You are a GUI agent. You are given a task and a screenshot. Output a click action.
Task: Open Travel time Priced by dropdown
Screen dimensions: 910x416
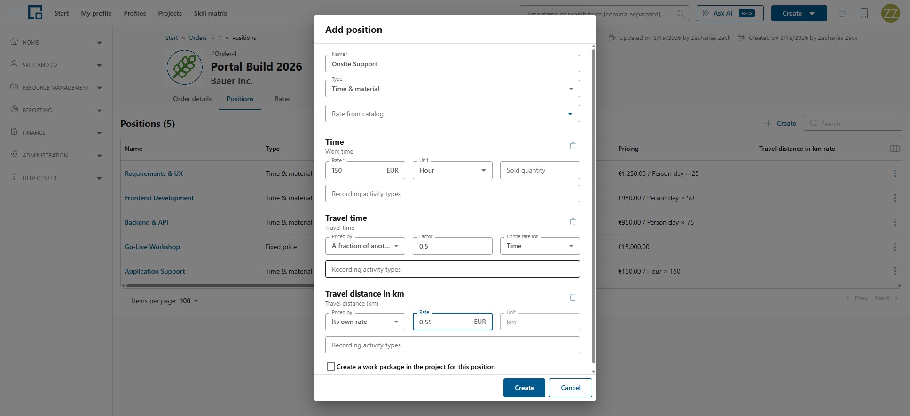click(x=365, y=246)
